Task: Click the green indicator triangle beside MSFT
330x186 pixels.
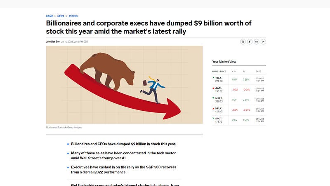Action: tap(213, 98)
